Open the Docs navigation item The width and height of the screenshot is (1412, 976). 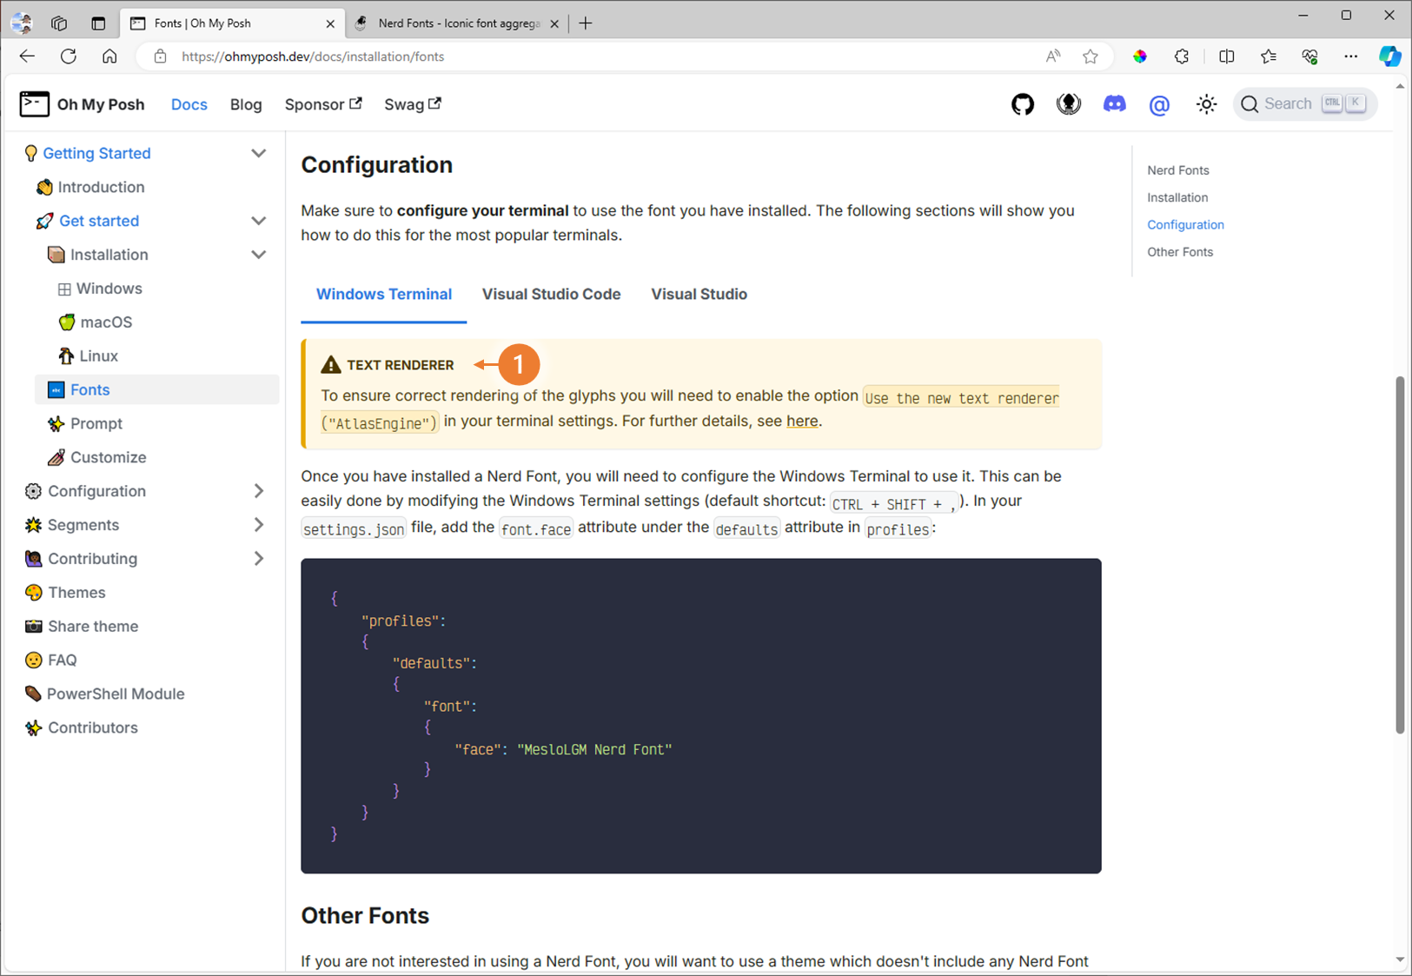pos(189,104)
